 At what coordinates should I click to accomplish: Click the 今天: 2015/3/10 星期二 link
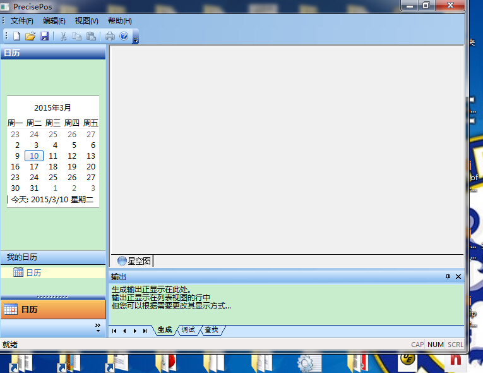pyautogui.click(x=52, y=200)
